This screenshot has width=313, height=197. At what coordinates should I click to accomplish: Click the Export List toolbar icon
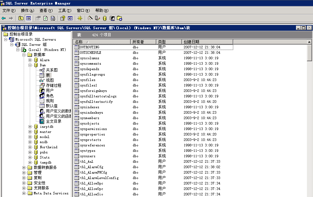coord(53,18)
